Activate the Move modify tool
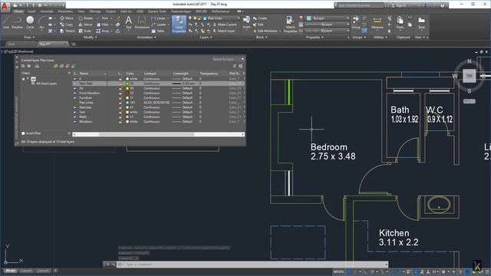The height and width of the screenshot is (276, 491). click(x=67, y=18)
